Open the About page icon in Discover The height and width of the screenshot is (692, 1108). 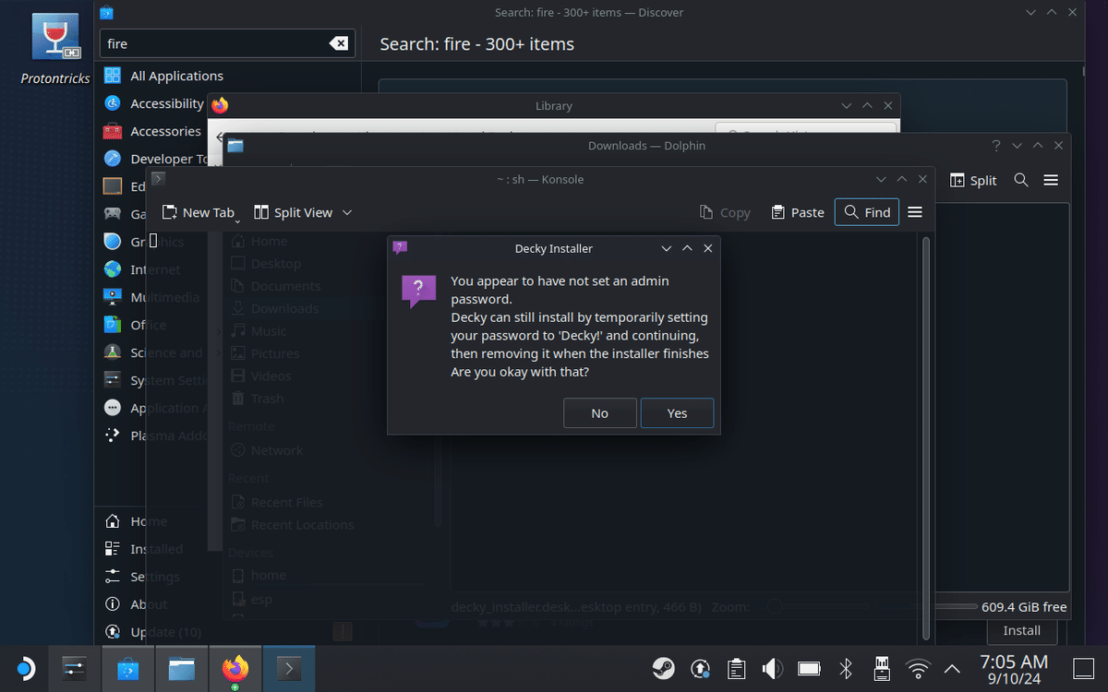point(113,604)
